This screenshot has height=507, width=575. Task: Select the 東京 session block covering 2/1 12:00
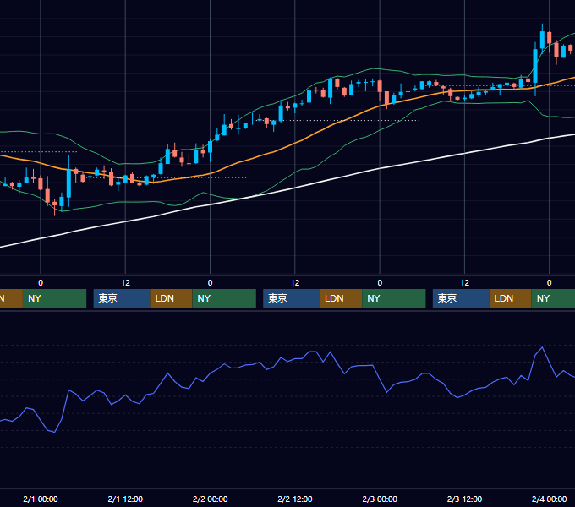[x=122, y=298]
